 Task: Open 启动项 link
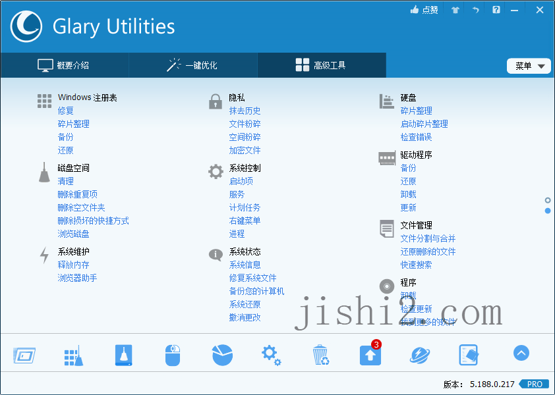[241, 181]
